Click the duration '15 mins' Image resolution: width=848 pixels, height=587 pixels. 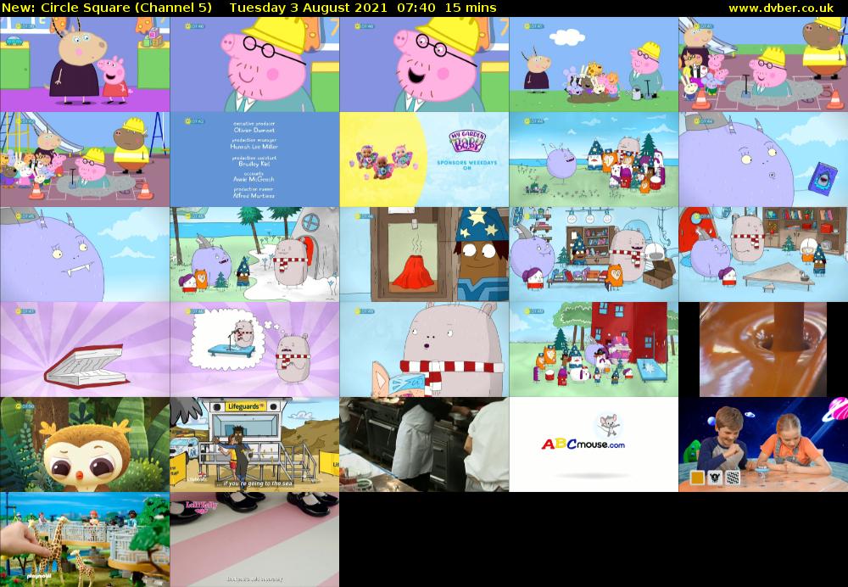pyautogui.click(x=471, y=8)
